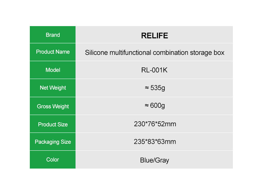Click the approximately symbol before 535g

147,88
